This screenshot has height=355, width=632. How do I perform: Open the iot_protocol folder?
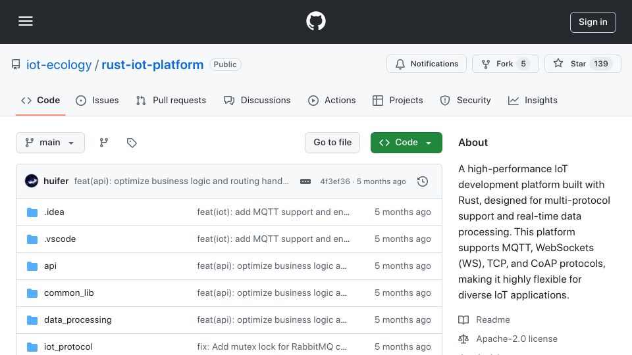point(68,347)
